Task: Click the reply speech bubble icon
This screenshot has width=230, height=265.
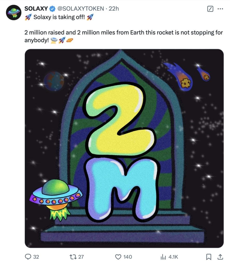Action: point(28,257)
